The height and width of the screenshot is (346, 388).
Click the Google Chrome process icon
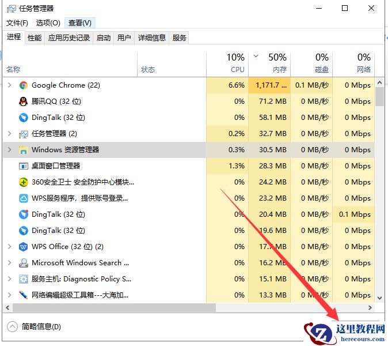click(x=24, y=85)
